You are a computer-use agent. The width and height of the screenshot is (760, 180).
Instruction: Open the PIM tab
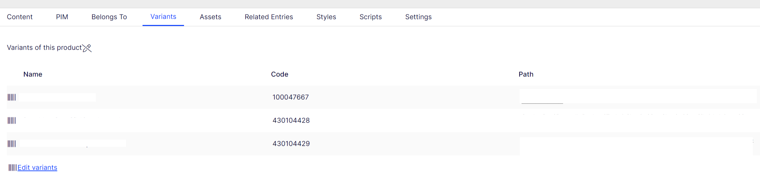coord(62,17)
